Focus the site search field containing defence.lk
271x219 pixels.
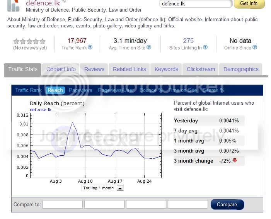pos(196,3)
